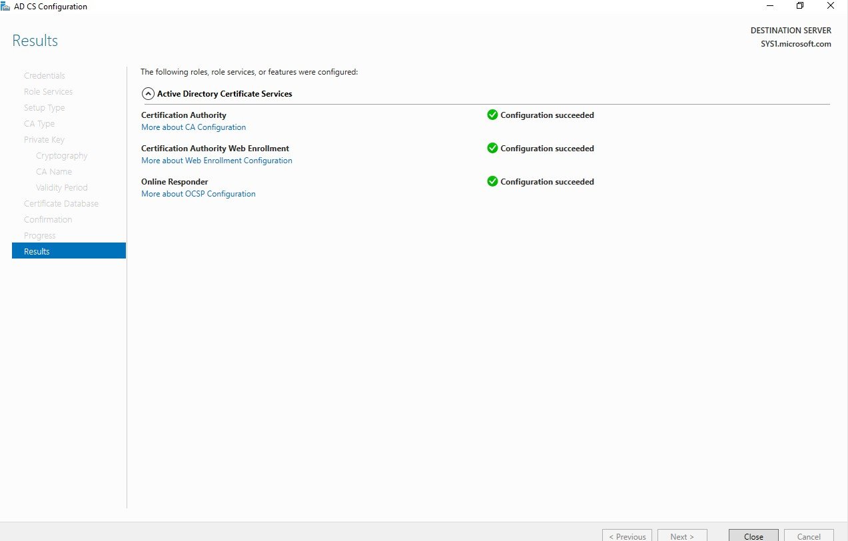The width and height of the screenshot is (848, 541).
Task: Close window with title bar X
Action: [x=830, y=6]
